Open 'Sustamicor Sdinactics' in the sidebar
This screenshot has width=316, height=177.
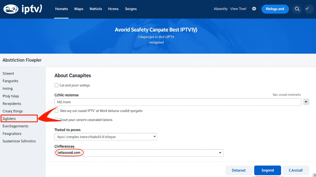(19, 141)
